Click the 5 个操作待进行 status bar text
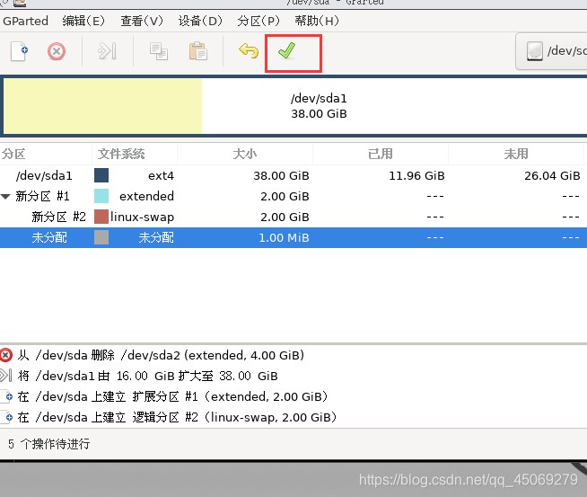Screen dimensions: 587x497 tap(49, 444)
